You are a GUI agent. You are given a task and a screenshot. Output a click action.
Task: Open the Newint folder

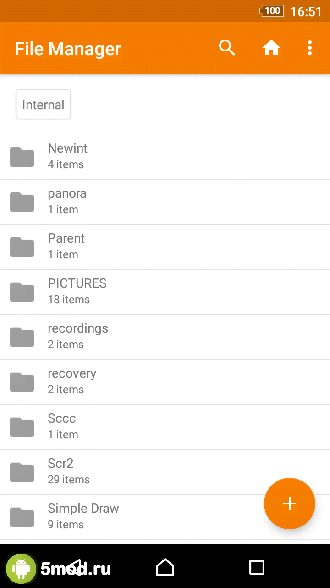[165, 157]
